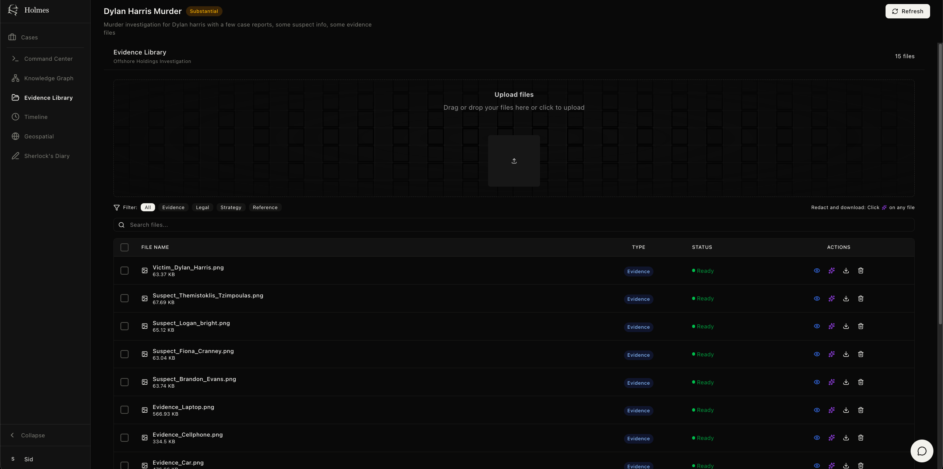Image resolution: width=943 pixels, height=469 pixels.
Task: Open the chat bubble assistant button
Action: click(x=922, y=451)
